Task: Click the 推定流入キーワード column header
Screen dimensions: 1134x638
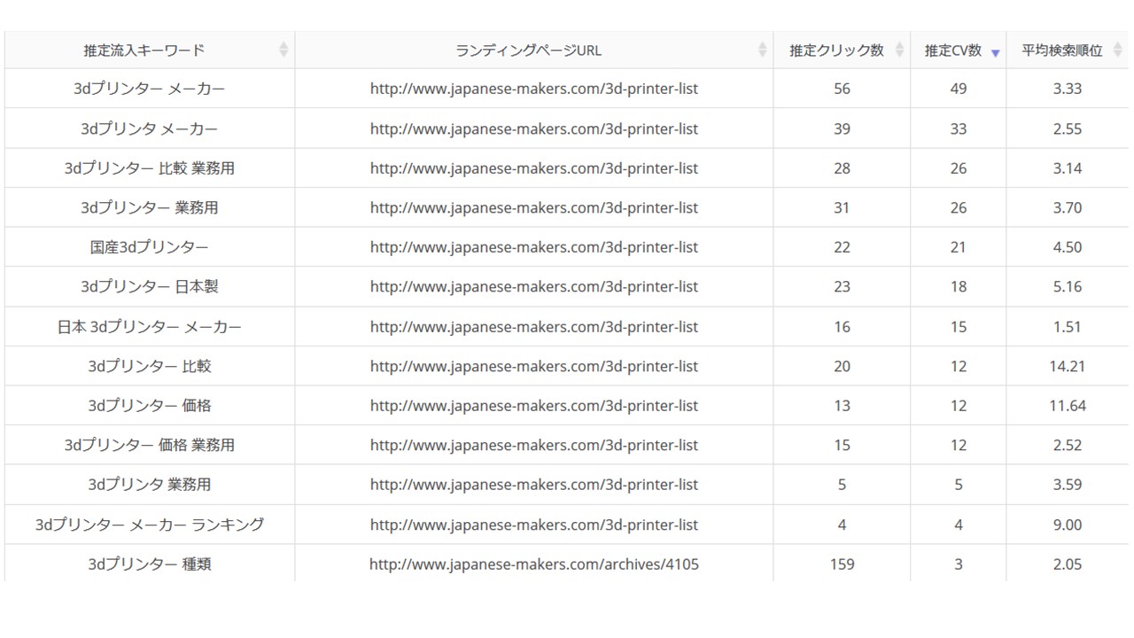Action: point(150,51)
